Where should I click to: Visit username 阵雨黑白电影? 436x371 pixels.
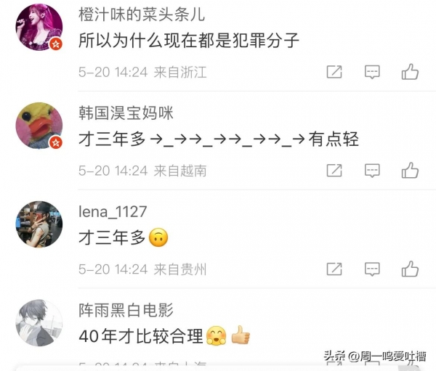[126, 310]
